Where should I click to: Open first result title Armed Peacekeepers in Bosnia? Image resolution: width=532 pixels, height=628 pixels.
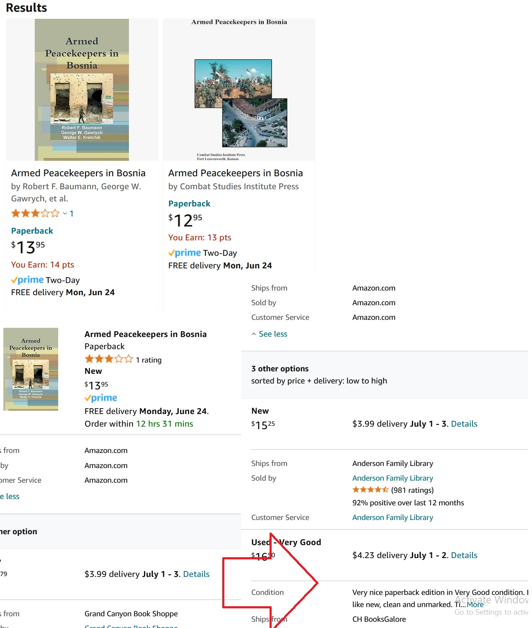coord(78,173)
